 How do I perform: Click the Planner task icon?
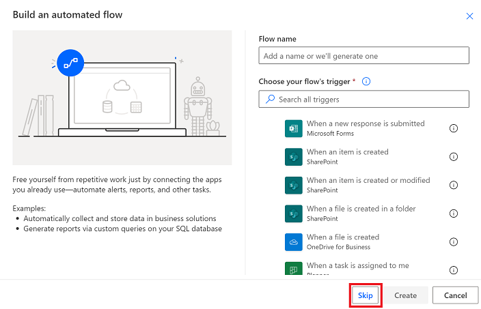point(293,268)
